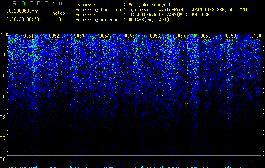
Task: Select the name Masayuki Kobayashi
Action: point(151,5)
